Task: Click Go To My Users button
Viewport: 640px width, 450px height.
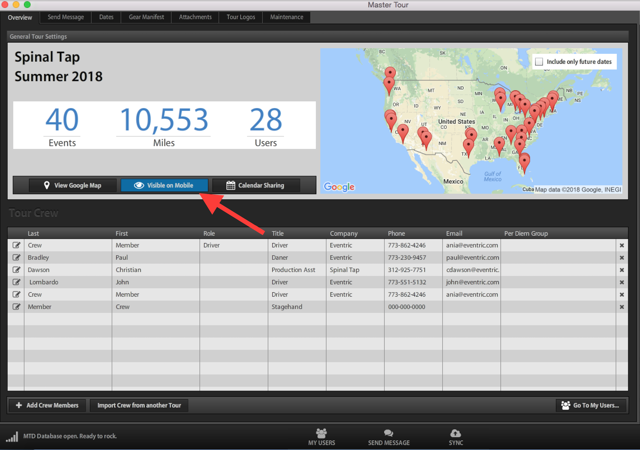Action: click(591, 405)
